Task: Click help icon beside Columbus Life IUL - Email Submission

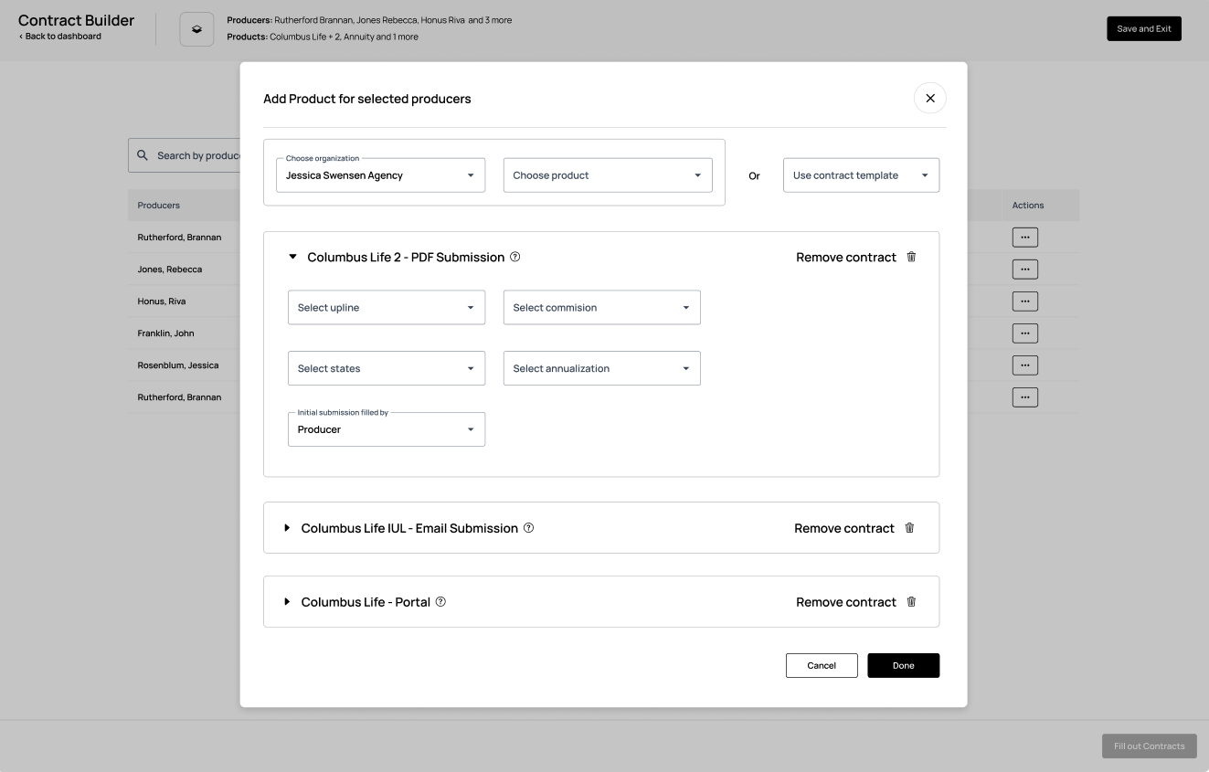Action: coord(528,528)
